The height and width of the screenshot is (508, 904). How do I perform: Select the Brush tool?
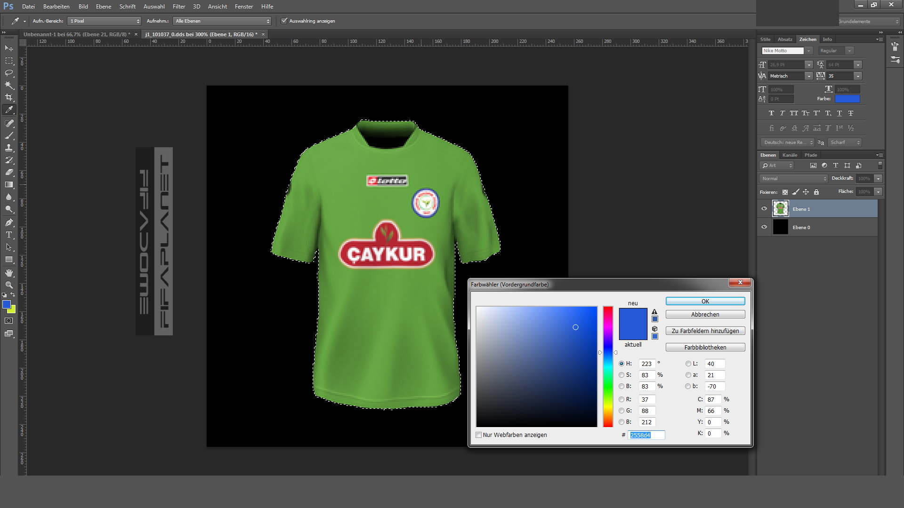click(9, 135)
